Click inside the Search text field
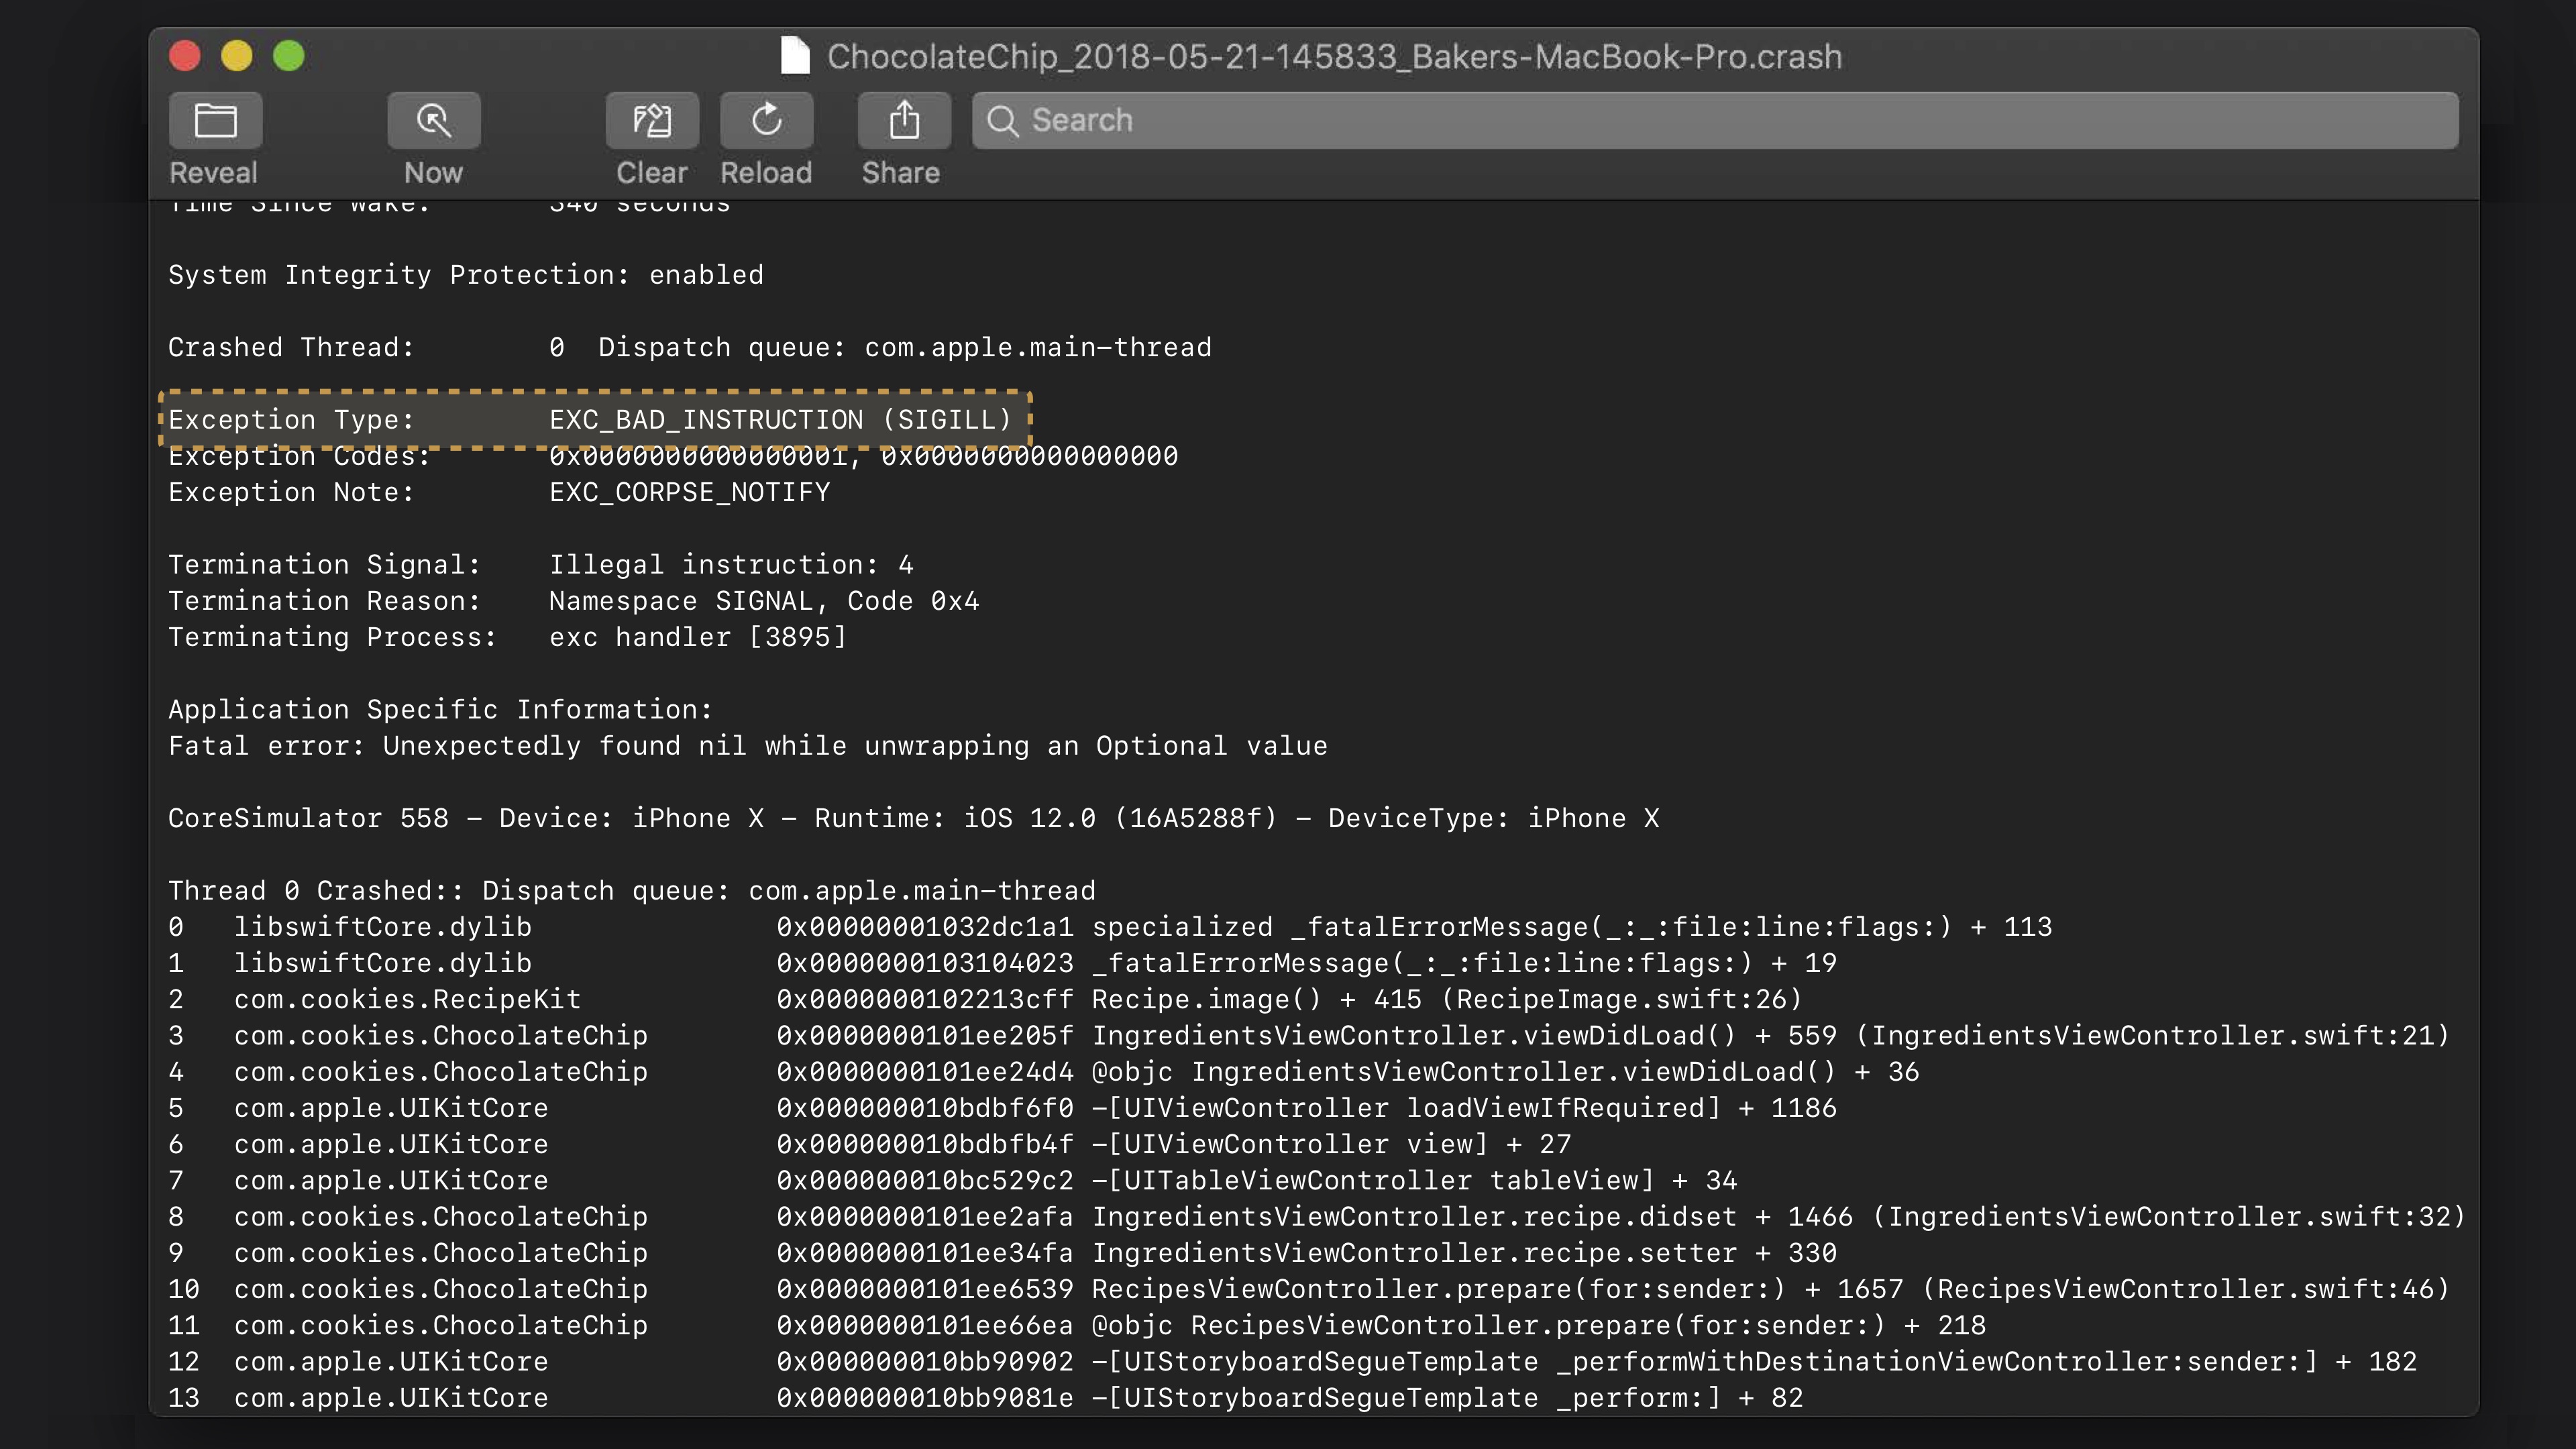 pos(1700,121)
